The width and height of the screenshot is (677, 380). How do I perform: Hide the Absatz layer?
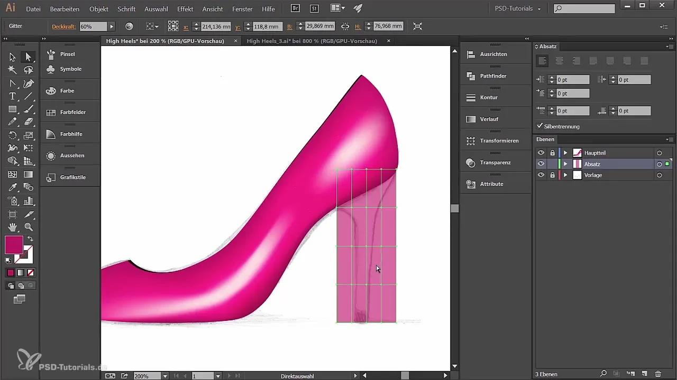click(541, 164)
